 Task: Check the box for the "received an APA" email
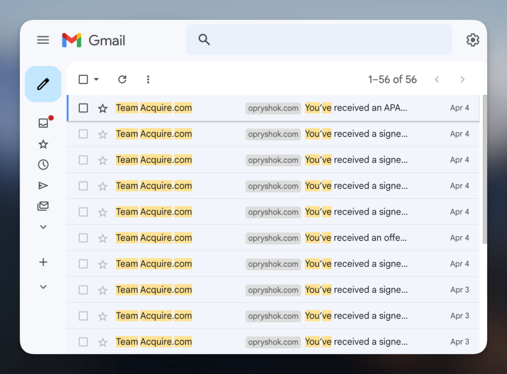tap(83, 108)
